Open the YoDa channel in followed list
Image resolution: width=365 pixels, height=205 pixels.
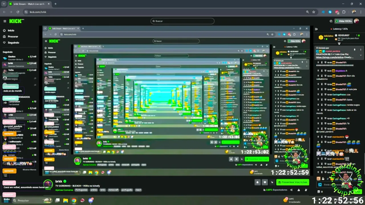point(19,71)
